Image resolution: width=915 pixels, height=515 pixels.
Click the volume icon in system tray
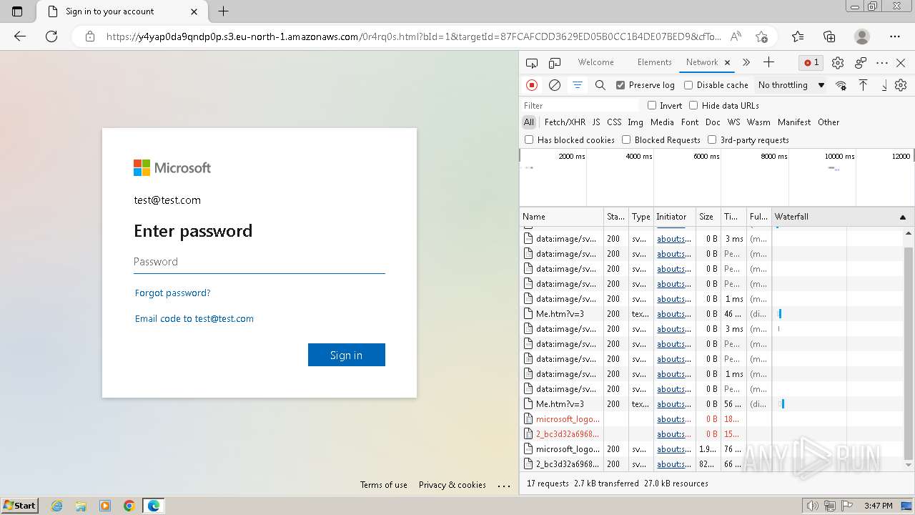click(x=813, y=506)
